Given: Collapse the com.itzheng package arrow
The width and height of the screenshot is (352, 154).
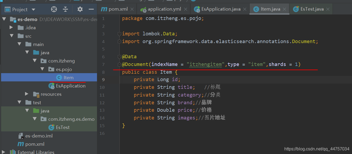Looking at the screenshot, I should click(x=34, y=61).
